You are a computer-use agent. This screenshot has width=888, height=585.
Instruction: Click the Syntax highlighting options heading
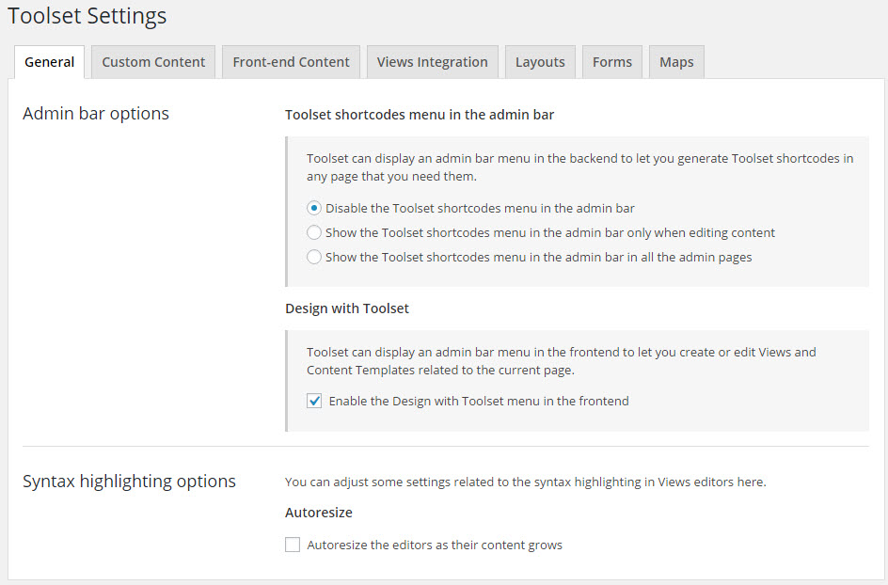tap(129, 482)
